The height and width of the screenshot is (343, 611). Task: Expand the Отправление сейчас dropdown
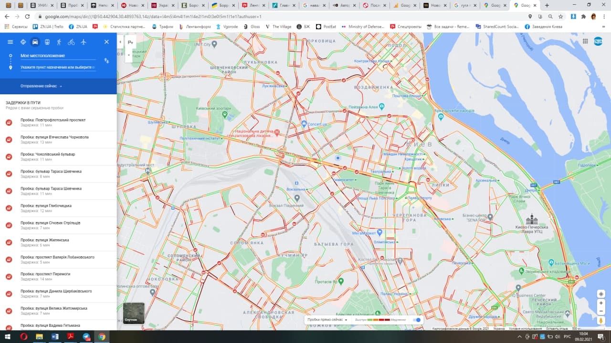(39, 86)
